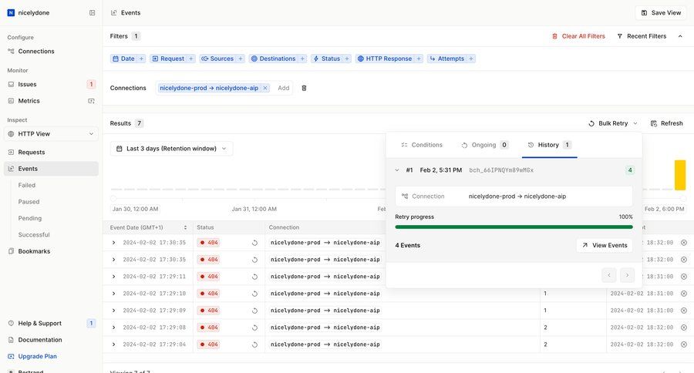Open Issues in the sidebar
Screen dimensions: 694x373
(51, 84)
